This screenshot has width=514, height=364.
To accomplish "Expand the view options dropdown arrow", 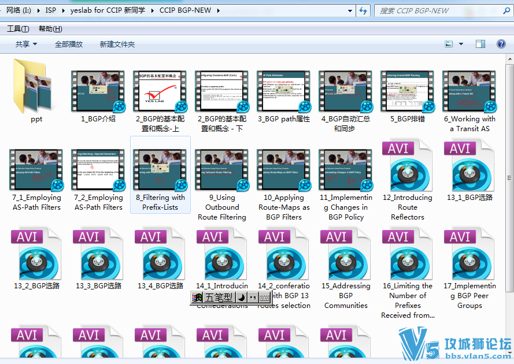I will (461, 44).
